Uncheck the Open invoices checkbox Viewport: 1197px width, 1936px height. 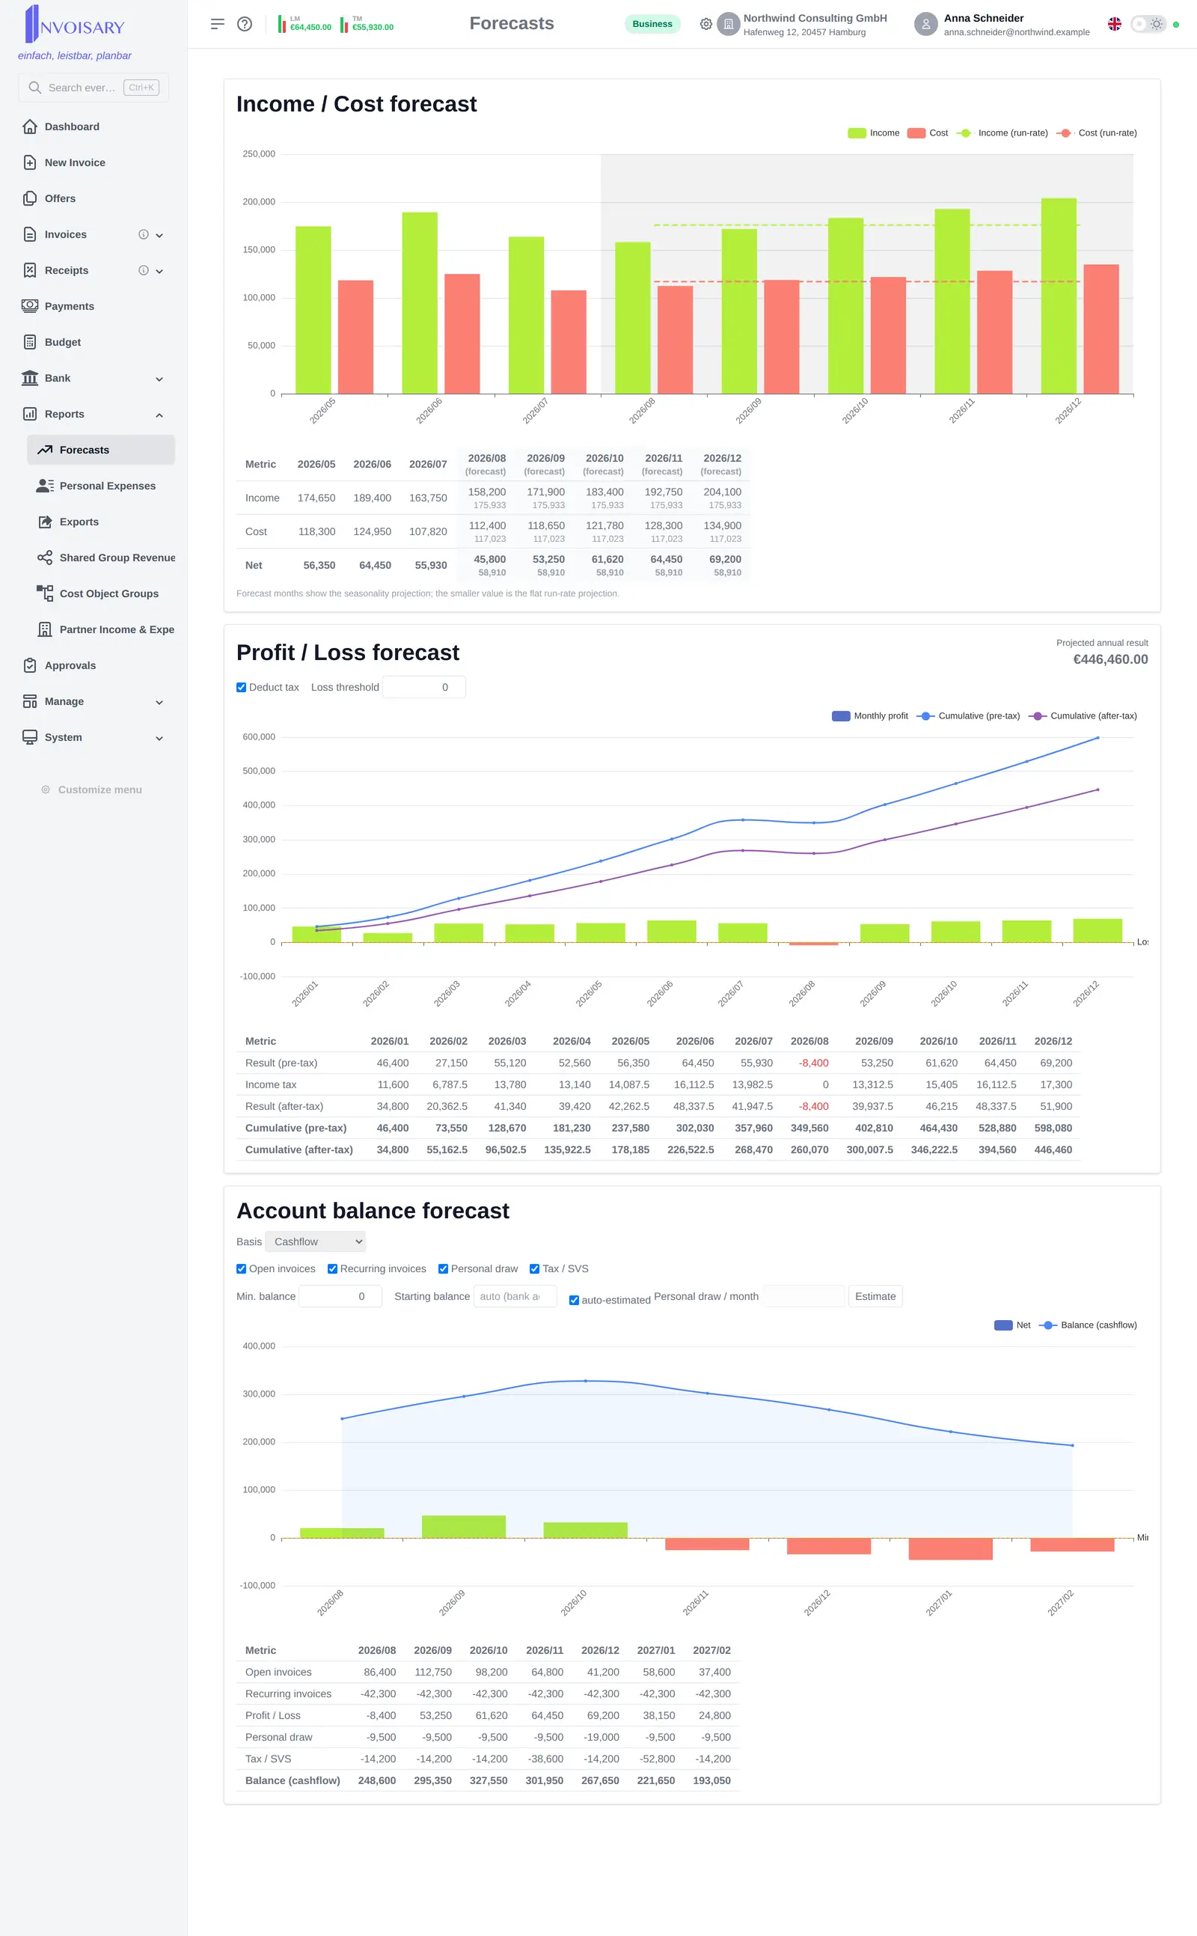tap(242, 1268)
